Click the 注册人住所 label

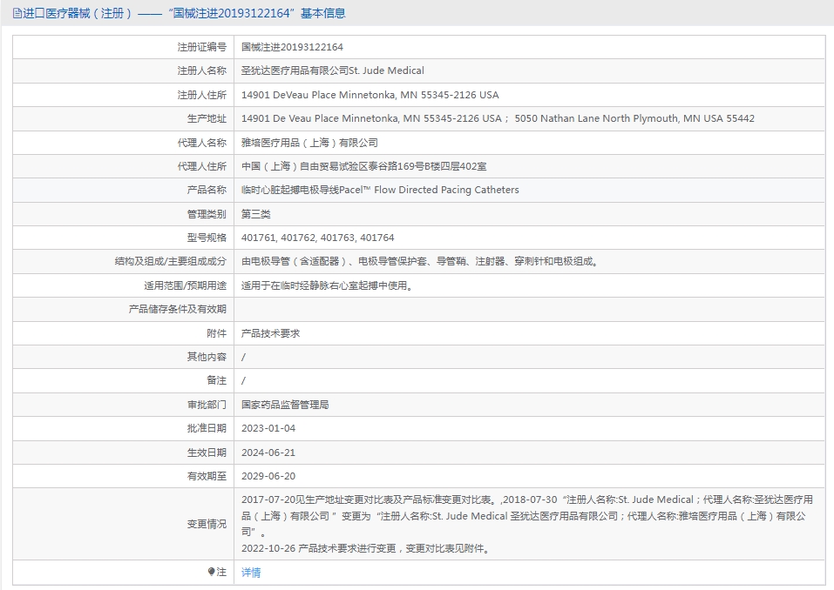tap(201, 95)
